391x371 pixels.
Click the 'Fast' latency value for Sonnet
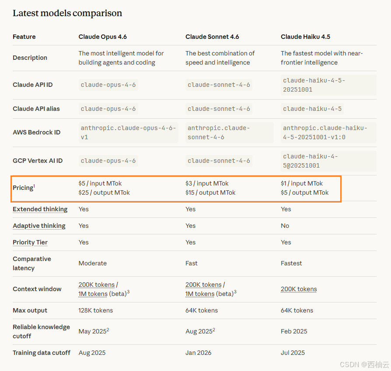click(x=192, y=263)
